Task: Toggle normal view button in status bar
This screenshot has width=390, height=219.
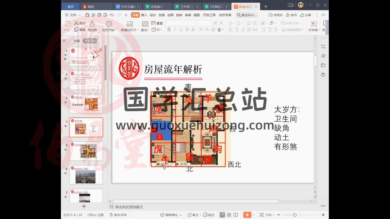Action: (x=222, y=215)
